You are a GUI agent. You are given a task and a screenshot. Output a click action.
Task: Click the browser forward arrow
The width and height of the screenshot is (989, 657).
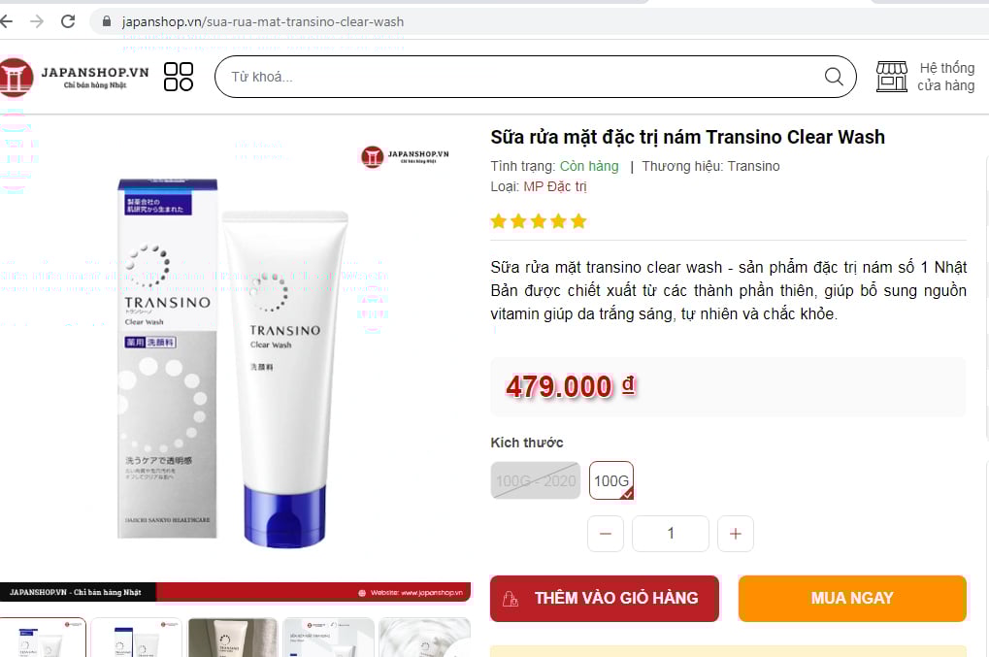click(x=37, y=21)
